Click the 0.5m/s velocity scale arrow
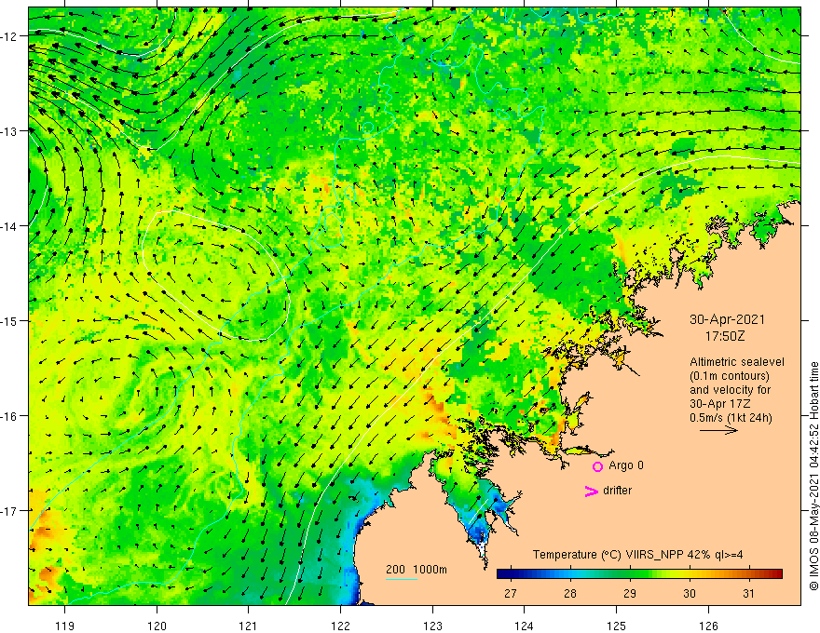 coord(718,430)
